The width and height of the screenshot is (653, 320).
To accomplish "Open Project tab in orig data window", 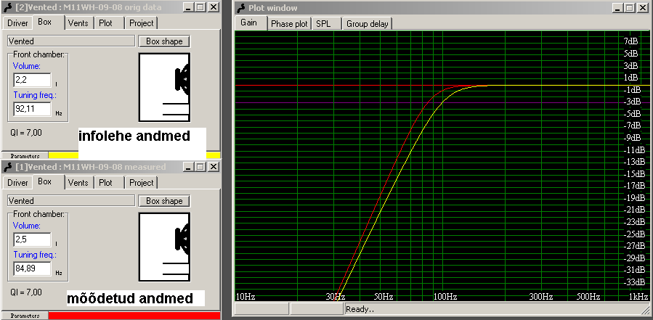I will (142, 22).
